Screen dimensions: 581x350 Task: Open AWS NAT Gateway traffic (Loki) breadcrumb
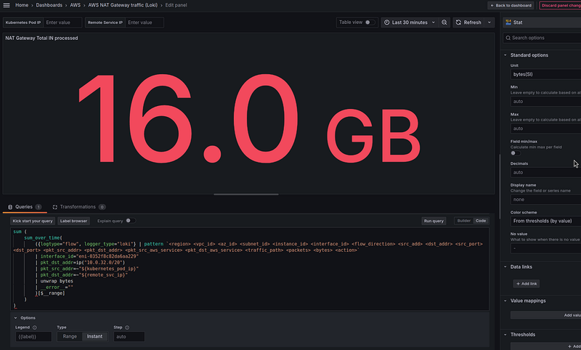coord(123,5)
